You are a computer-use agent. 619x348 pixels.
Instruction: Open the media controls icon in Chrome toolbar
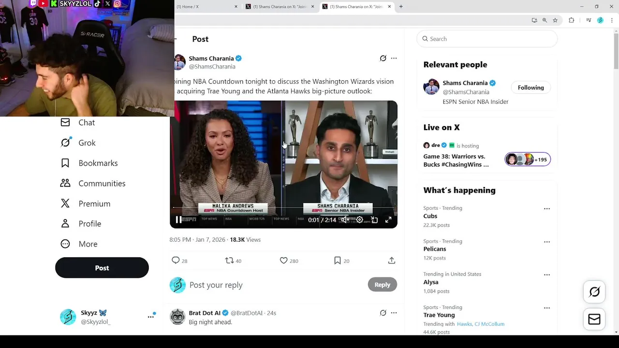click(589, 20)
